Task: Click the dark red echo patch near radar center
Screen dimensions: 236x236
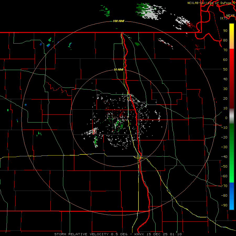Action: pyautogui.click(x=121, y=115)
